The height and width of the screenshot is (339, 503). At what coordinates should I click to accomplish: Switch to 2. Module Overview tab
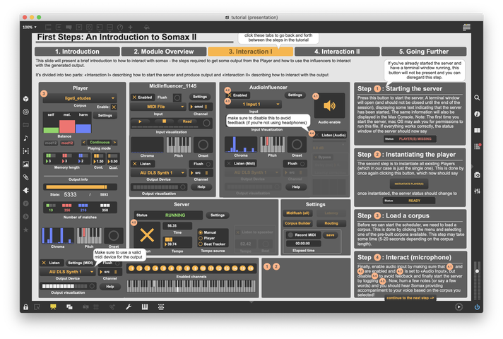tap(164, 52)
